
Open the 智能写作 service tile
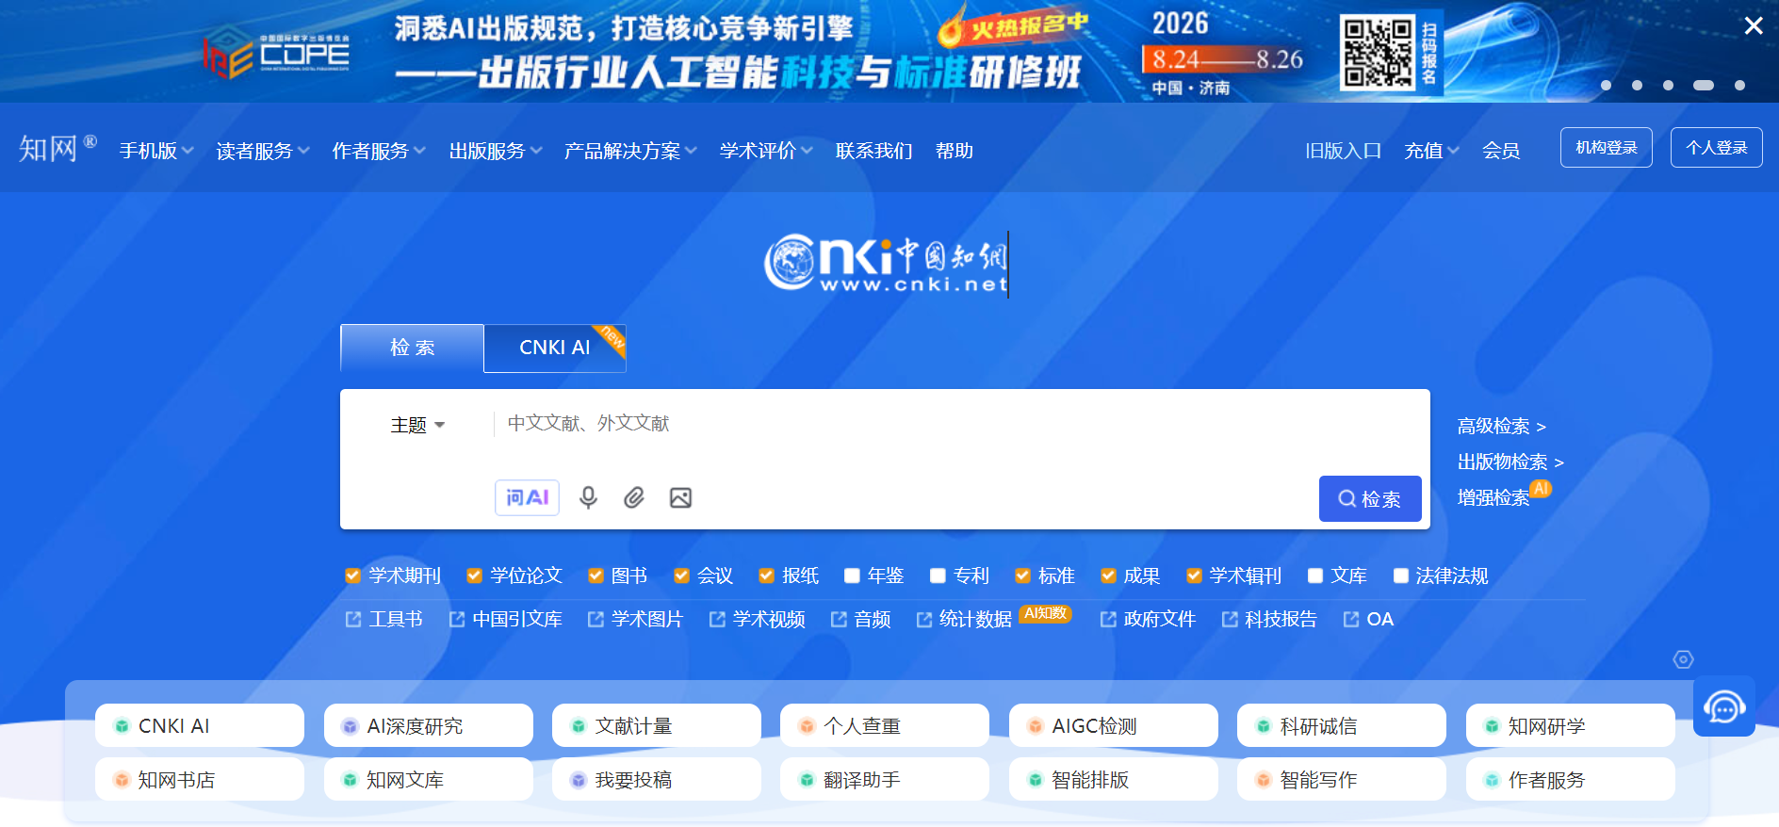click(x=1342, y=779)
